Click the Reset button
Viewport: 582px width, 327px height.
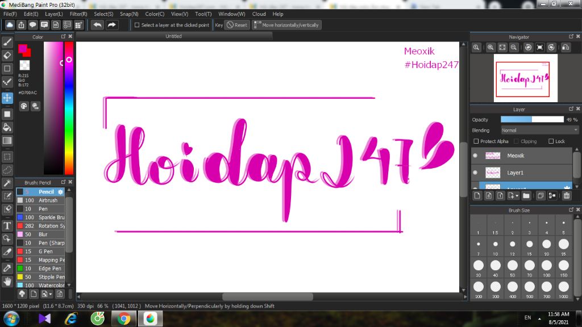point(237,25)
